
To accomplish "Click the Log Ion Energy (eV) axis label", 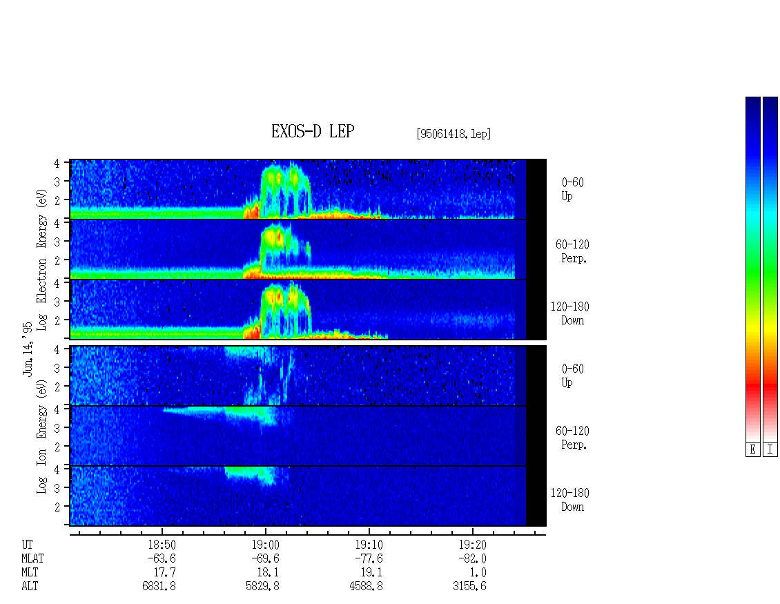I will (x=41, y=436).
